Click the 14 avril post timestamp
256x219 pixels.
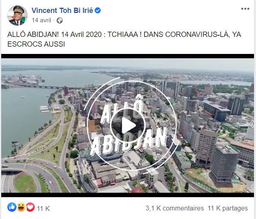42,20
